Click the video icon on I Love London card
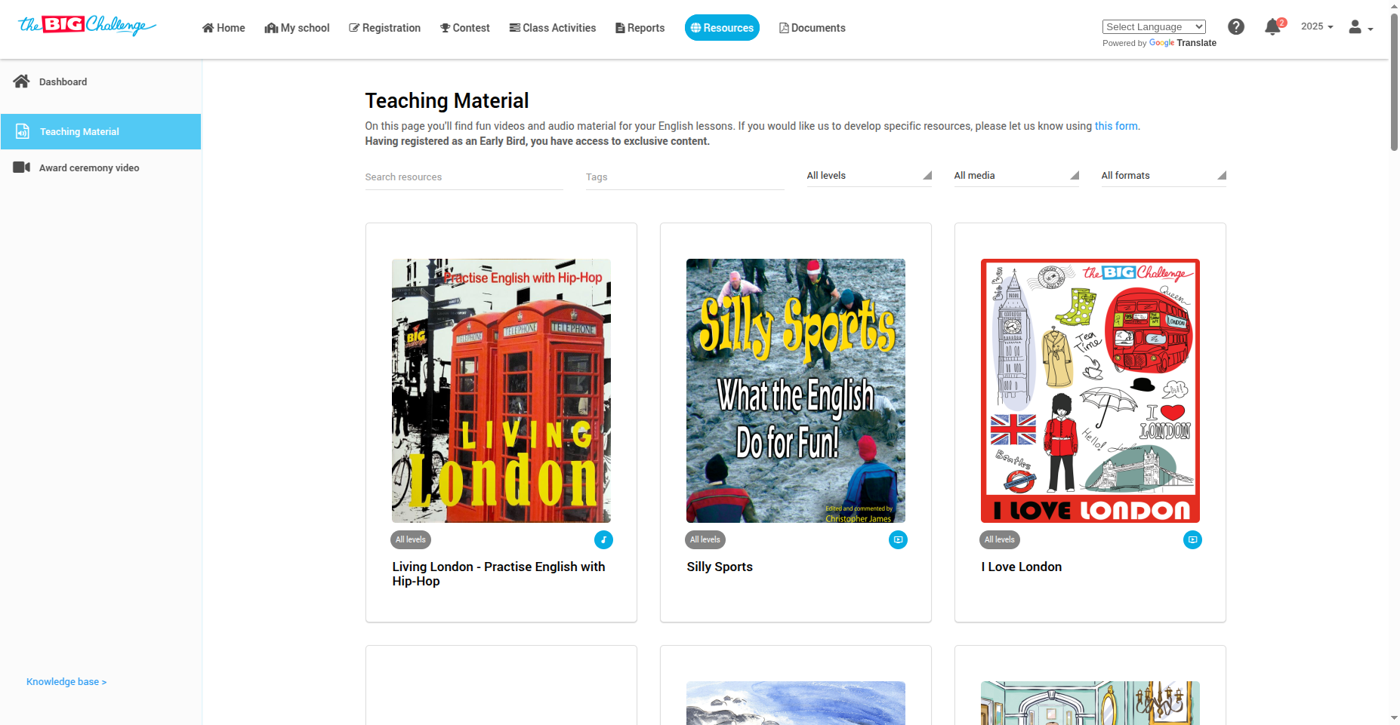The height and width of the screenshot is (725, 1400). tap(1192, 539)
